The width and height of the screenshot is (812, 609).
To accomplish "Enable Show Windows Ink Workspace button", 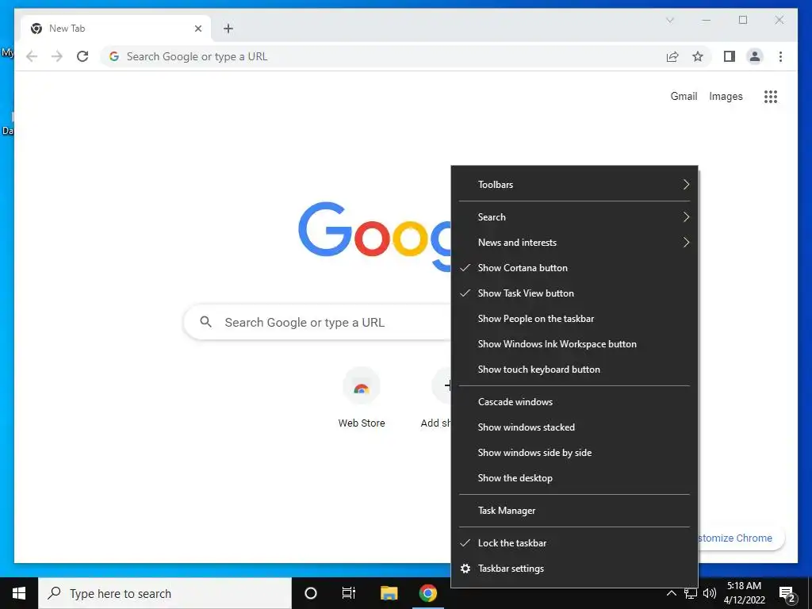I will coord(574,344).
